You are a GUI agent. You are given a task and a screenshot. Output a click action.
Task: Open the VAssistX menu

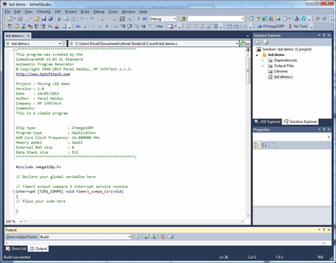click(x=43, y=11)
